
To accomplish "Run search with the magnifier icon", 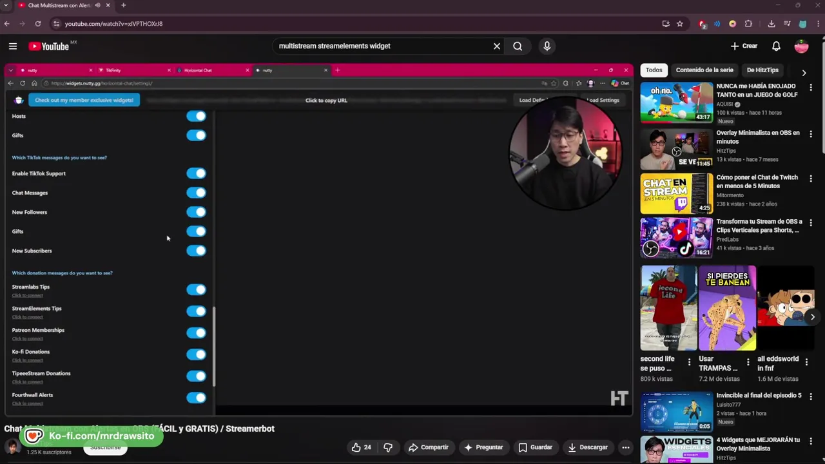I will 518,46.
